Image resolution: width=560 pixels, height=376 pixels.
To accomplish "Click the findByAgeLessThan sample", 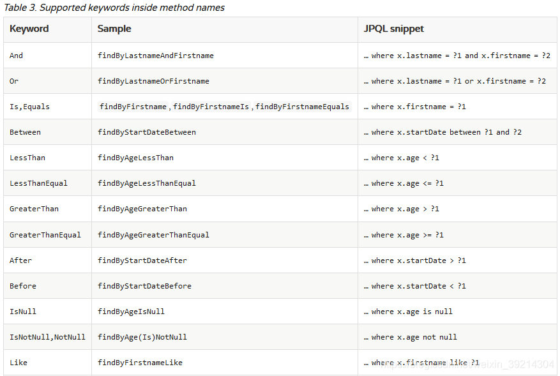I will tap(135, 158).
